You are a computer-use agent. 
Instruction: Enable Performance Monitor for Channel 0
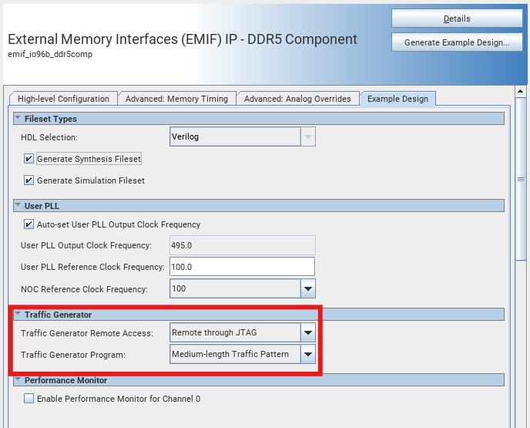(x=29, y=399)
